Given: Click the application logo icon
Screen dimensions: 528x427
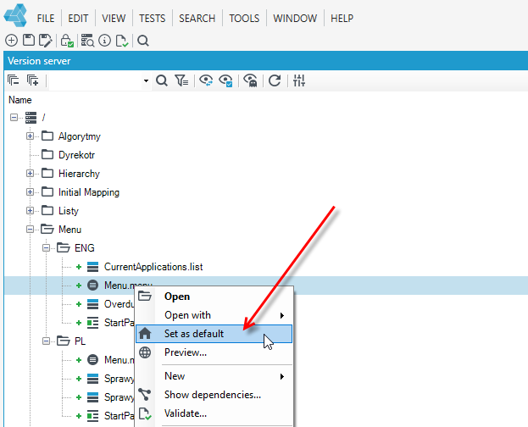Looking at the screenshot, I should (15, 15).
